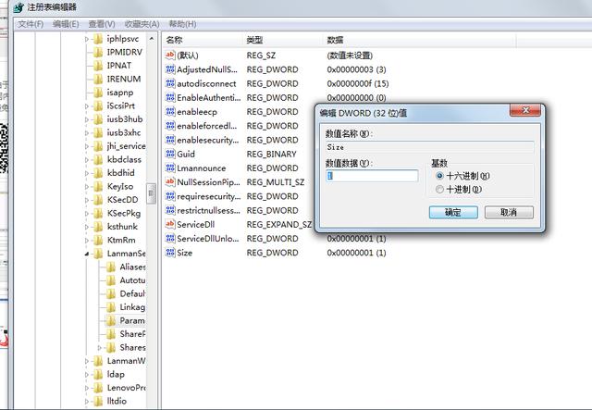Expand the iphlpsvc tree node
592x410 pixels.
click(x=87, y=39)
